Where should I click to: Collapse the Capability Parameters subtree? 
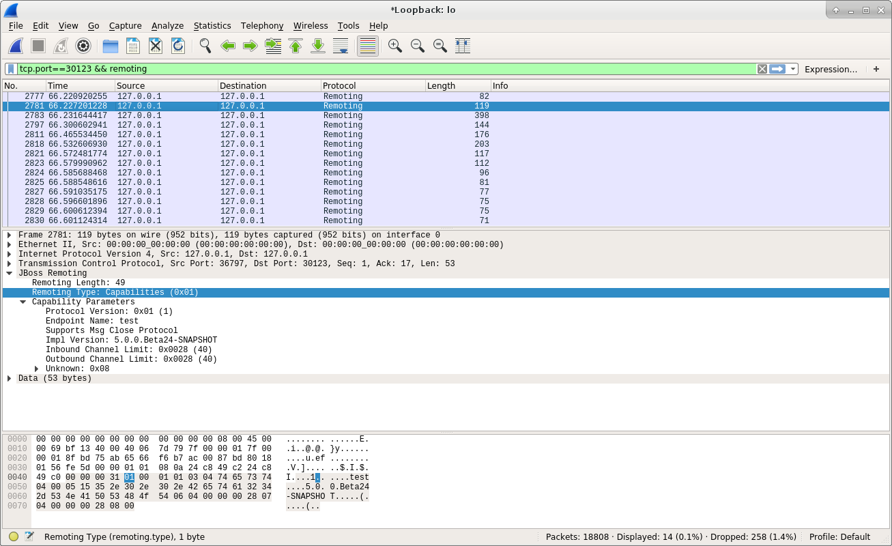pyautogui.click(x=23, y=302)
